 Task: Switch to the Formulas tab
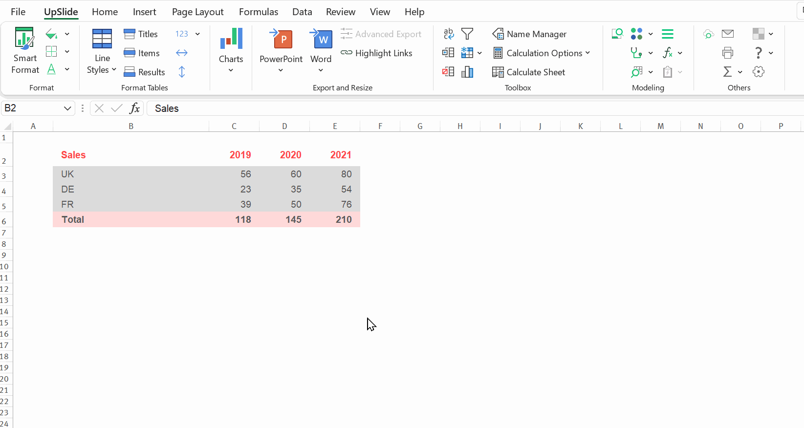[259, 12]
